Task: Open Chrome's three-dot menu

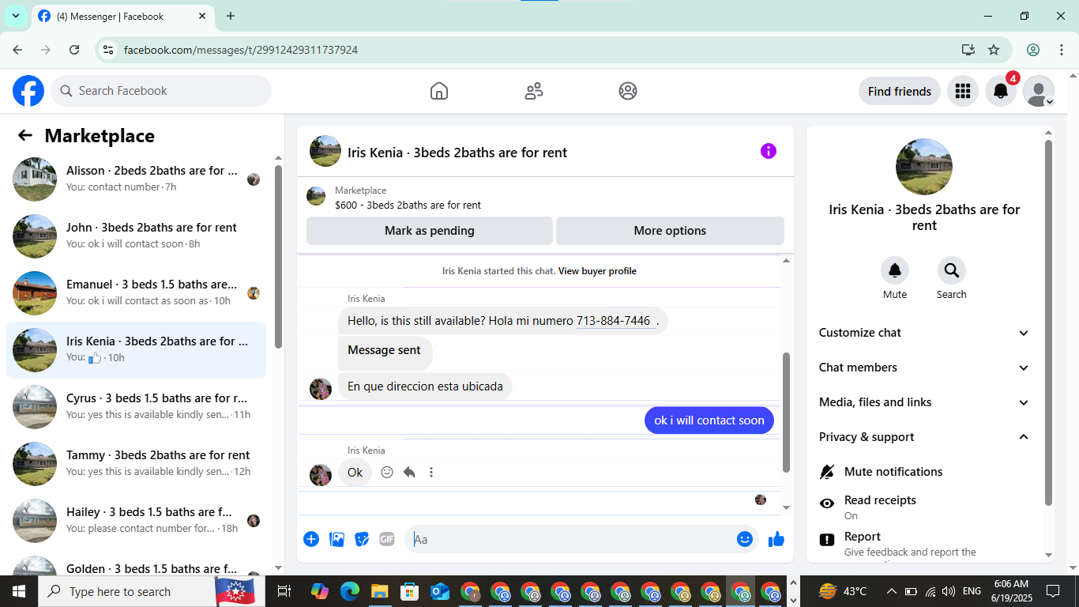Action: (x=1062, y=50)
